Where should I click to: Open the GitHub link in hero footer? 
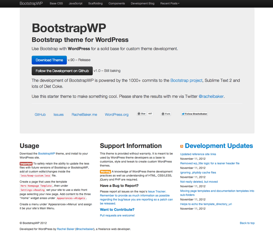click(40, 114)
